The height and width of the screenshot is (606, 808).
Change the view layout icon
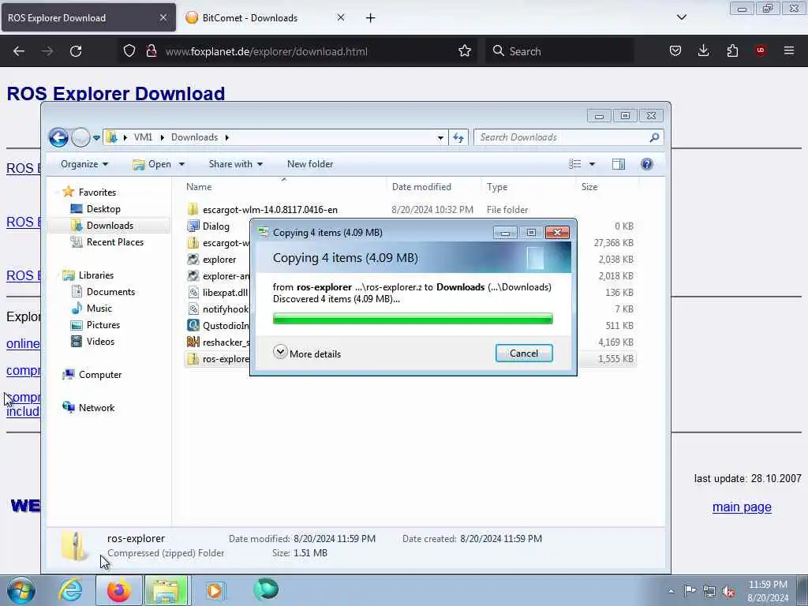click(575, 164)
